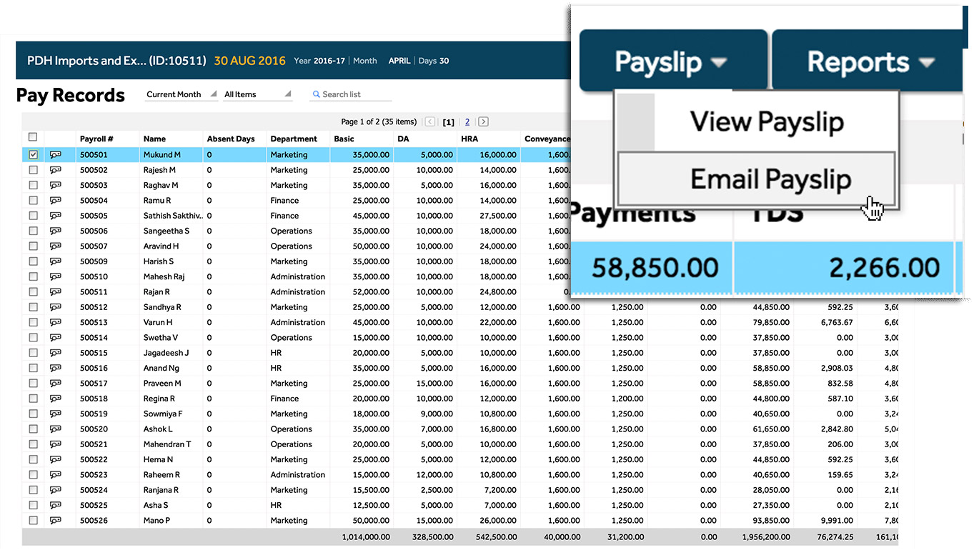The width and height of the screenshot is (974, 550).
Task: Open comment icon for payroll 500505
Action: click(x=55, y=216)
